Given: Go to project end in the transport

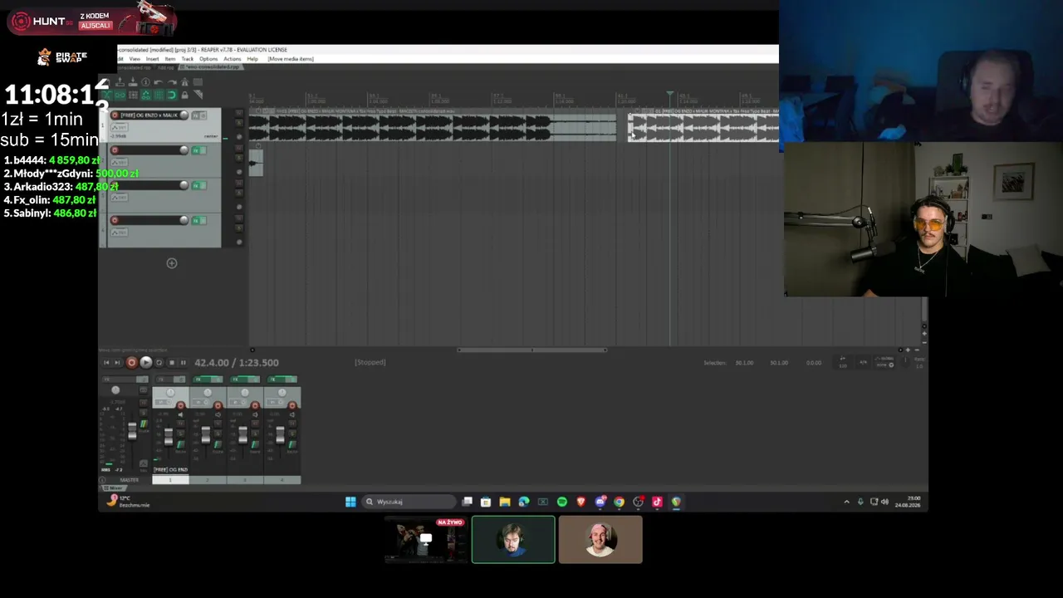Looking at the screenshot, I should (x=117, y=362).
